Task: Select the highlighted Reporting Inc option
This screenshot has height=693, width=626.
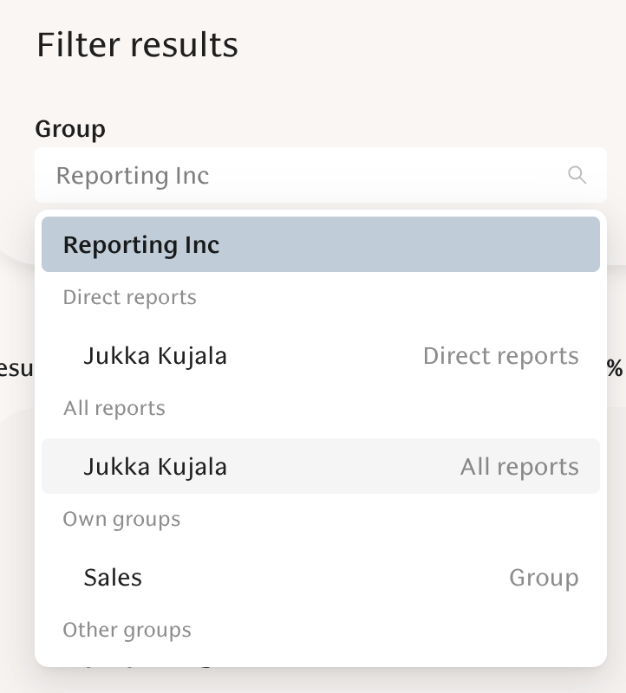Action: (141, 244)
